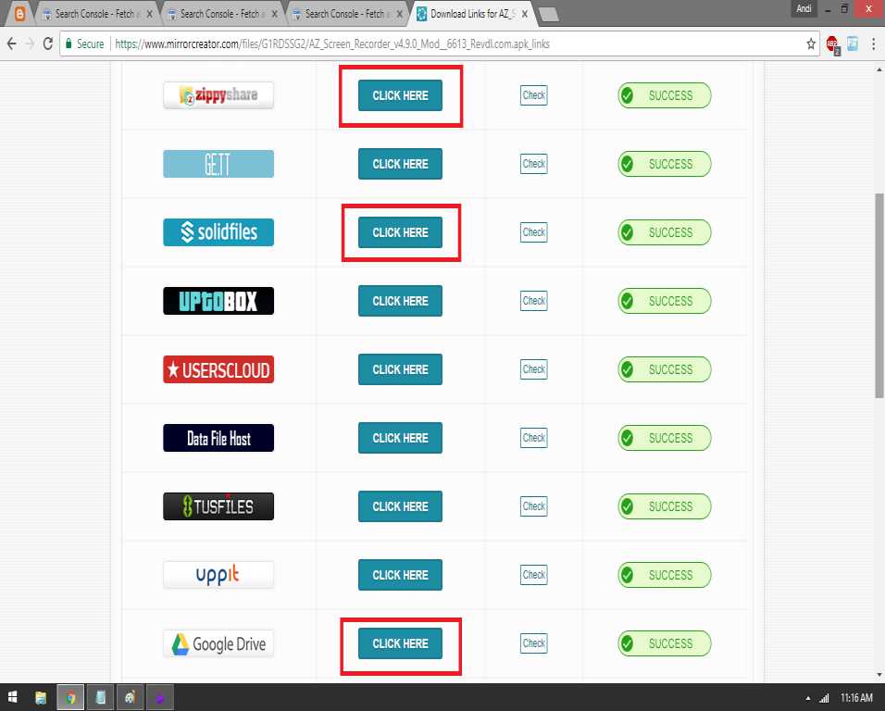The height and width of the screenshot is (711, 885).
Task: Reload the page with the refresh icon
Action: [x=48, y=44]
